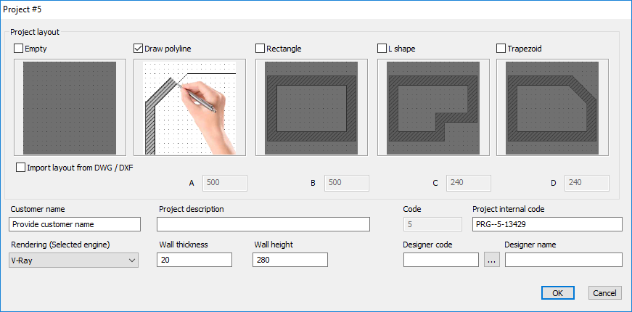
Task: Edit the Project internal code field
Action: coord(547,224)
